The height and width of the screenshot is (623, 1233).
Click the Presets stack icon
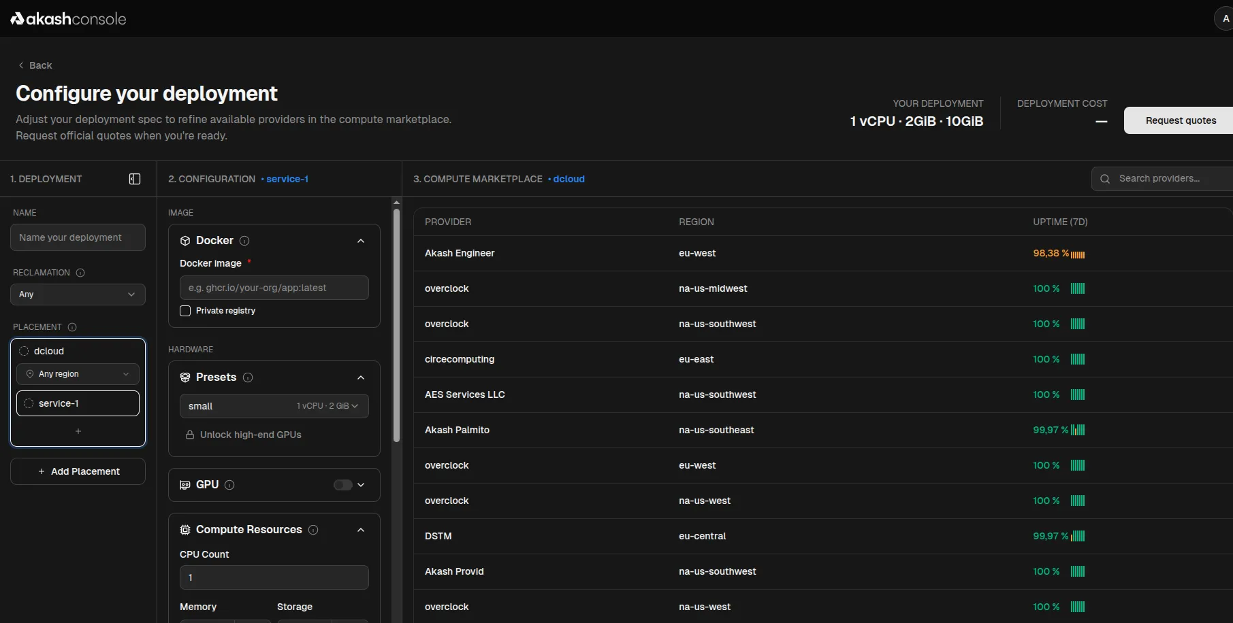185,377
